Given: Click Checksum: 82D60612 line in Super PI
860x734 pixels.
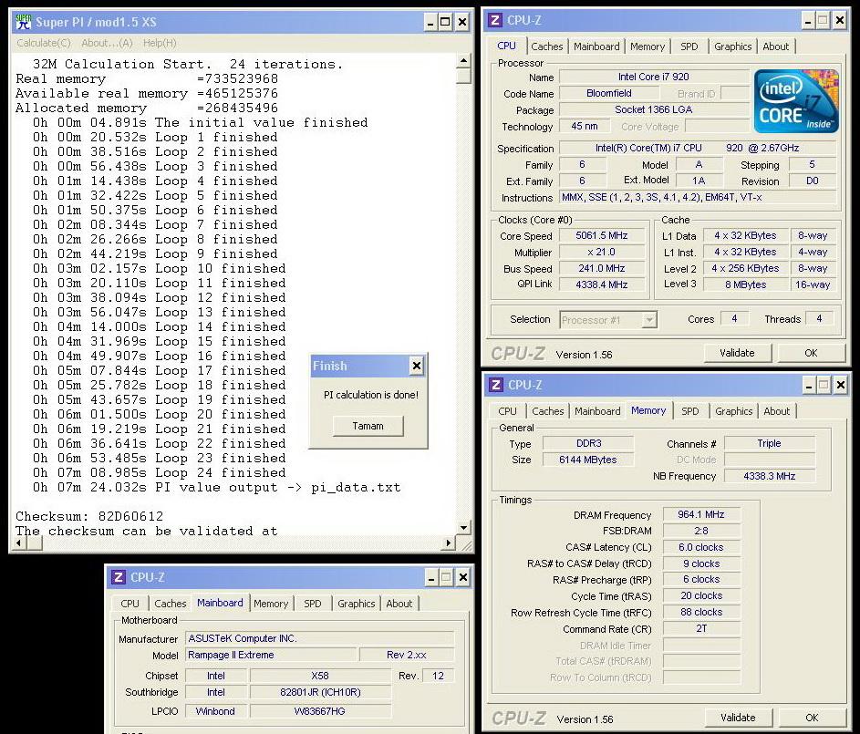Looking at the screenshot, I should pos(89,516).
